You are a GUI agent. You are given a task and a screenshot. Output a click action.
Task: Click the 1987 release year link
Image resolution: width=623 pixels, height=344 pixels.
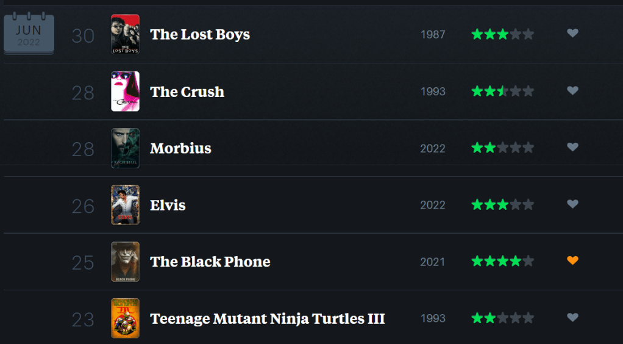(433, 35)
